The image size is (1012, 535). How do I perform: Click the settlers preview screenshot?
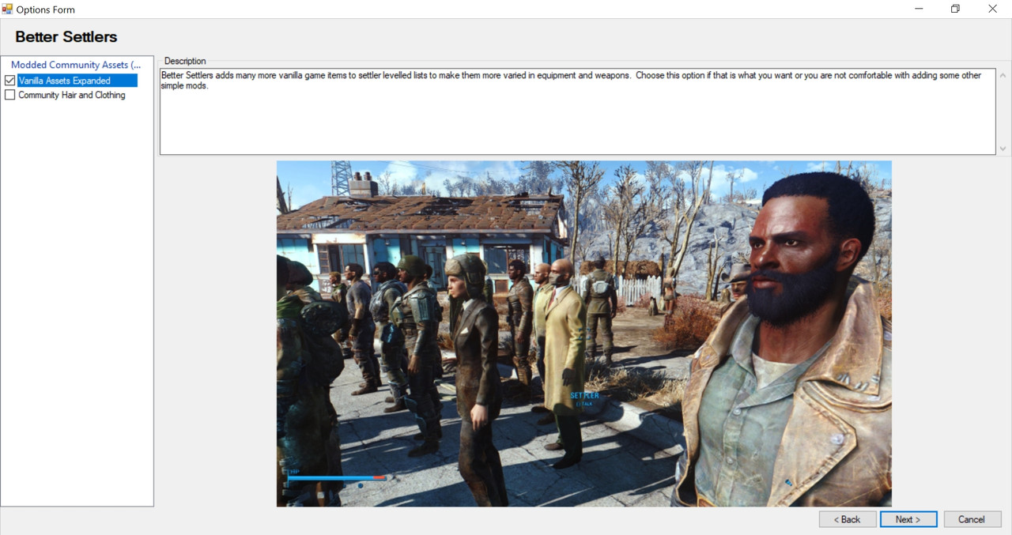point(583,333)
